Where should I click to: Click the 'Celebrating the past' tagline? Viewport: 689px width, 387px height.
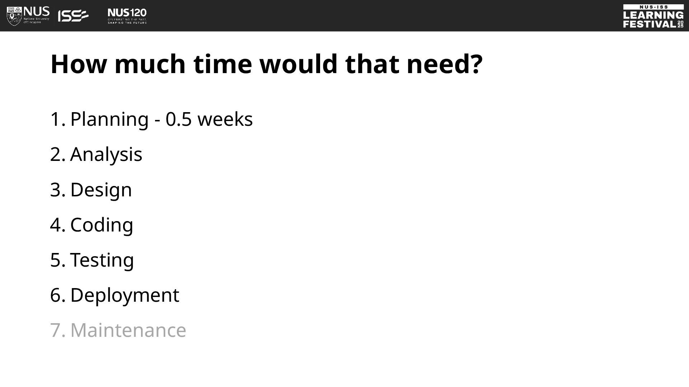(127, 19)
